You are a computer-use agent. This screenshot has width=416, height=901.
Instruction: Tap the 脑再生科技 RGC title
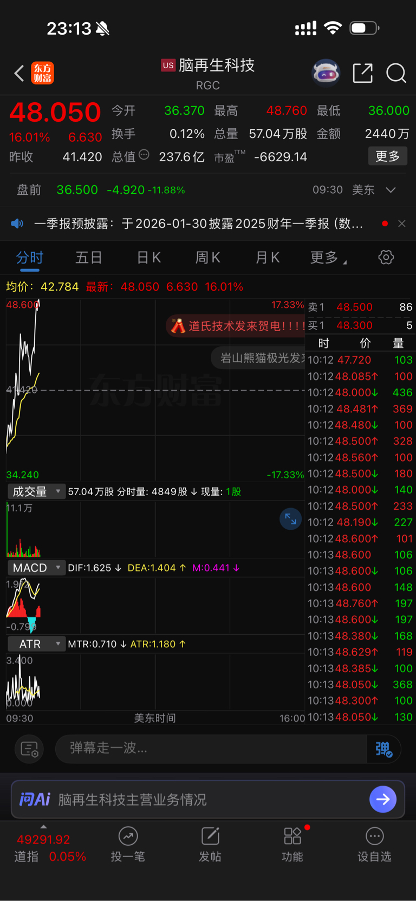coord(208,74)
